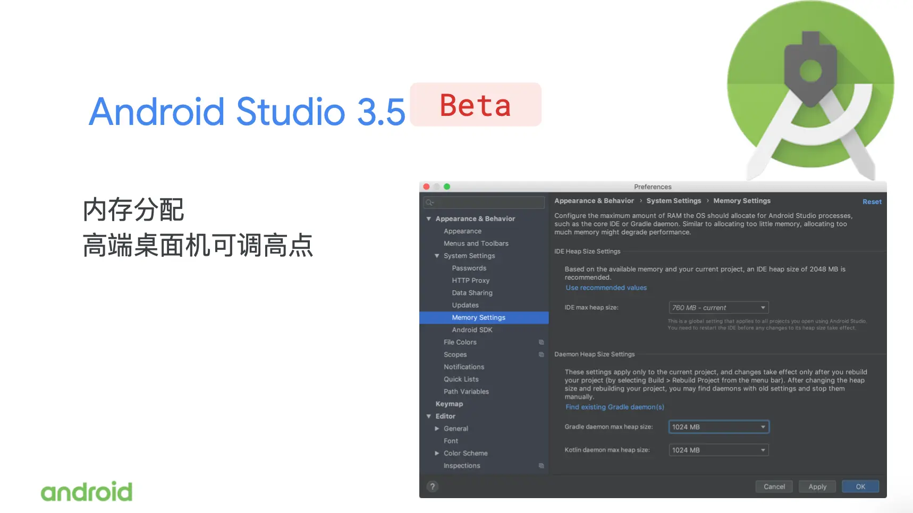
Task: Click the help question mark icon
Action: tap(433, 486)
